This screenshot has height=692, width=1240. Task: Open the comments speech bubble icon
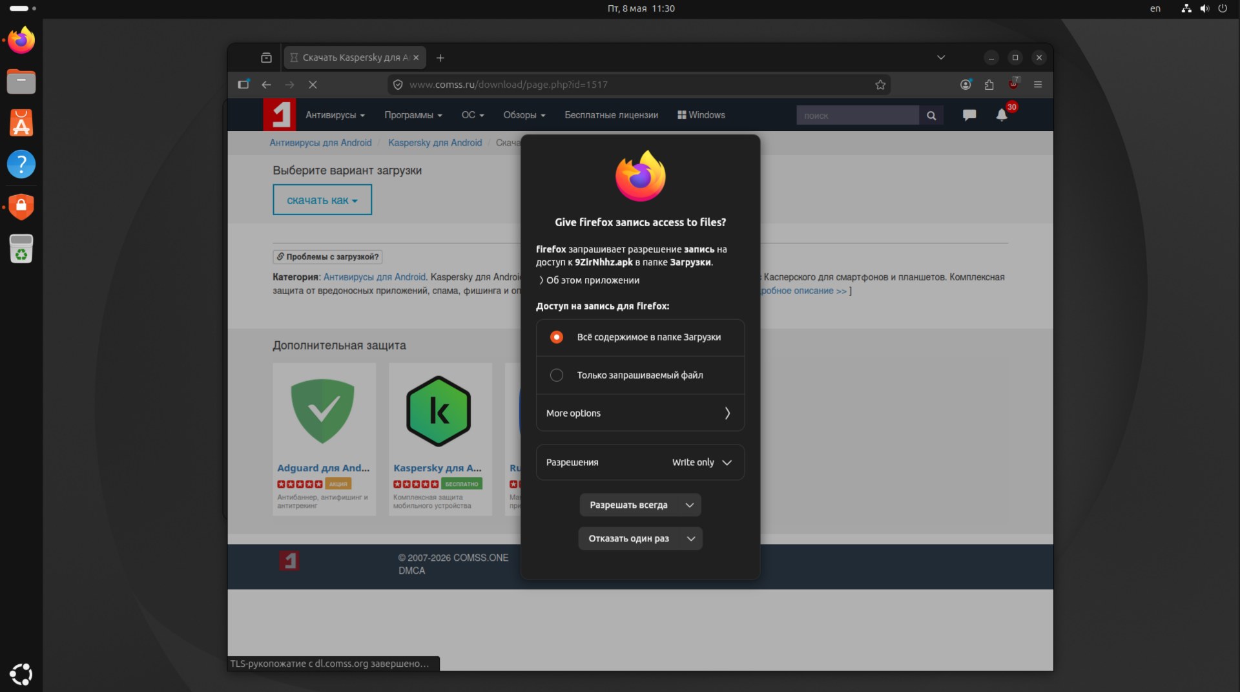969,115
